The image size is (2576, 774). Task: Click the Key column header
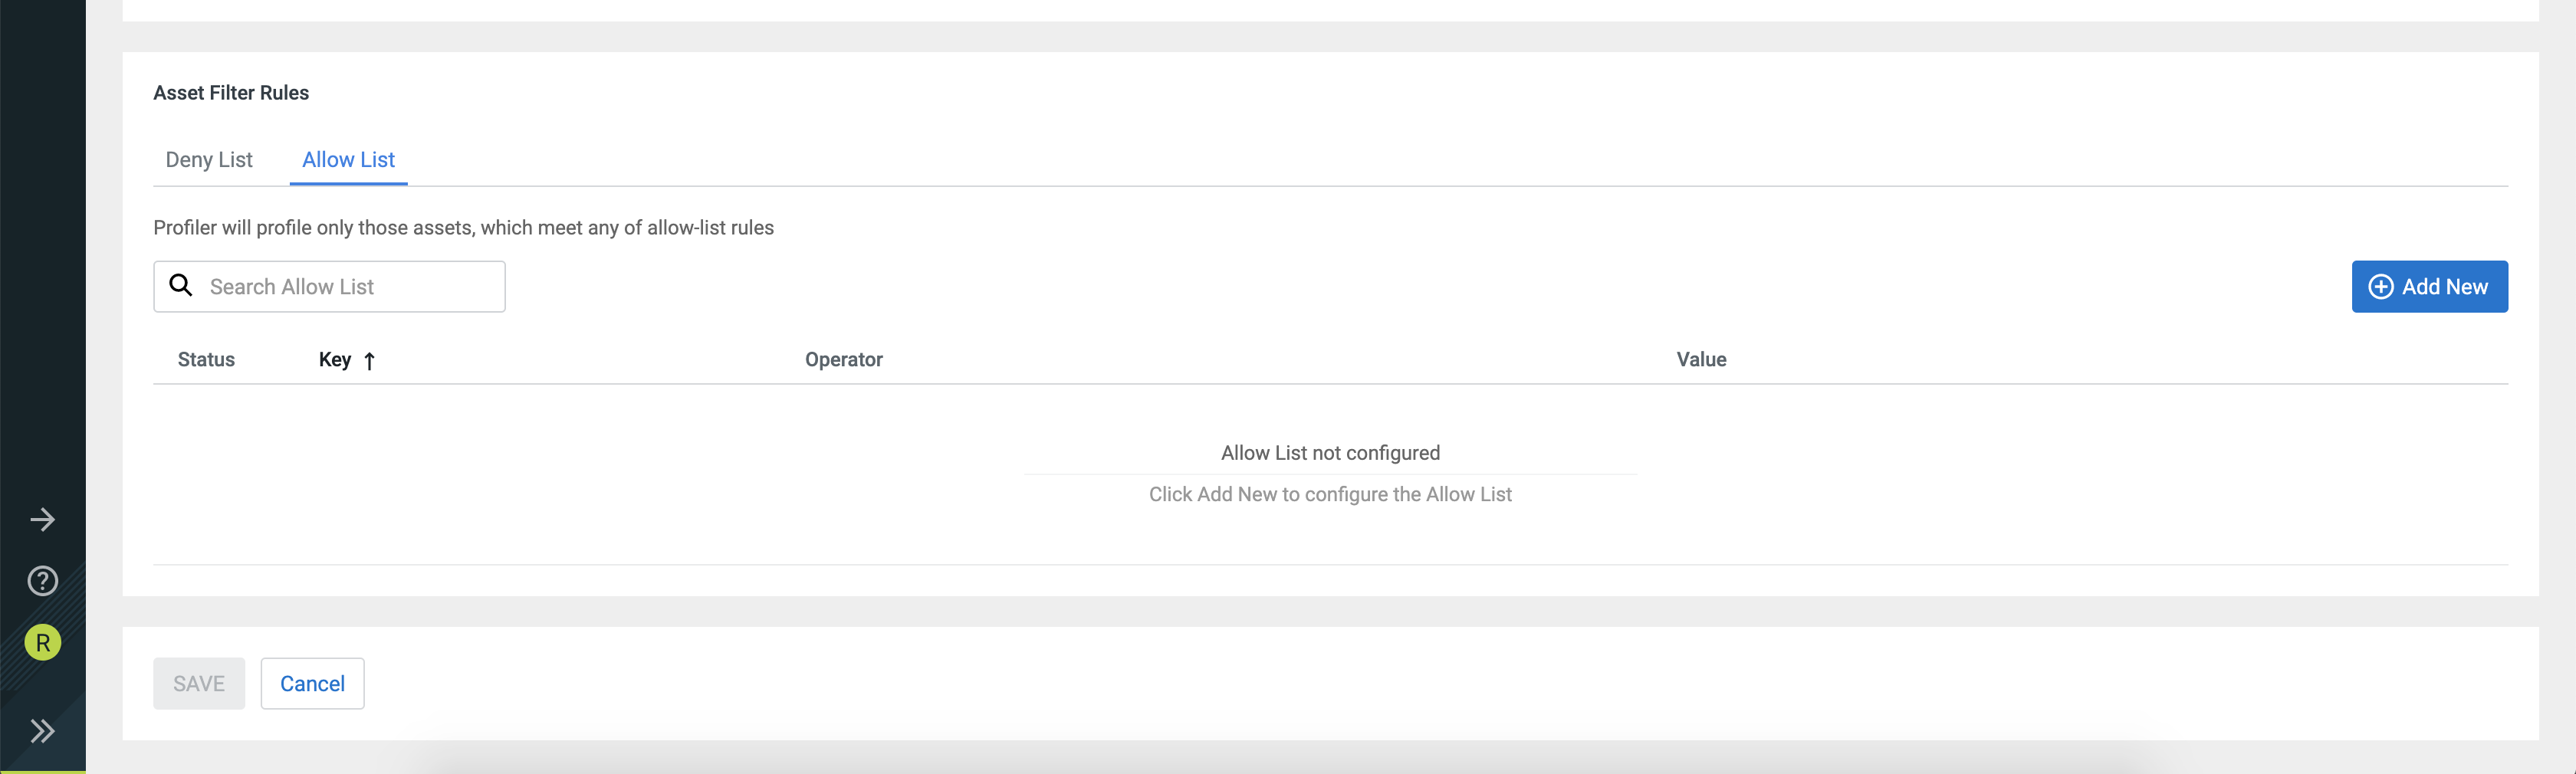tap(334, 360)
